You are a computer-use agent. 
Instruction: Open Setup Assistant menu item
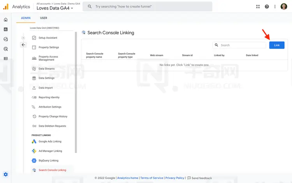tap(48, 38)
